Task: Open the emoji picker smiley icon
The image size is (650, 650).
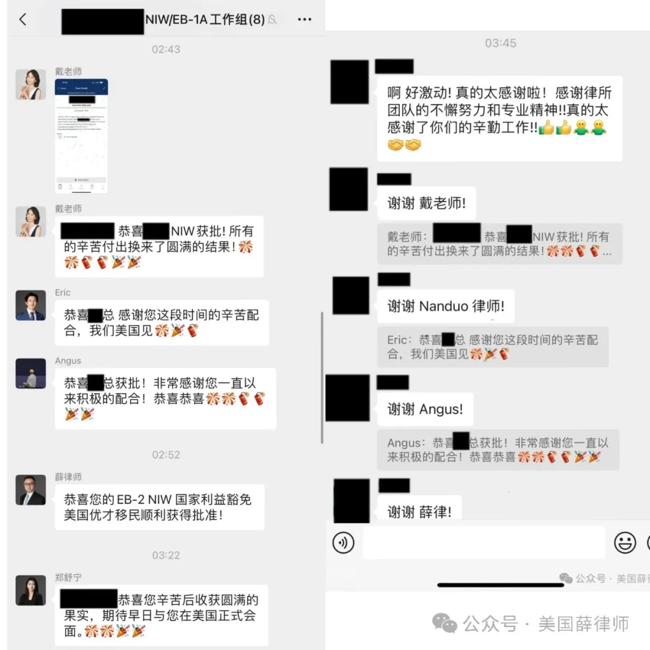Action: coord(625,542)
